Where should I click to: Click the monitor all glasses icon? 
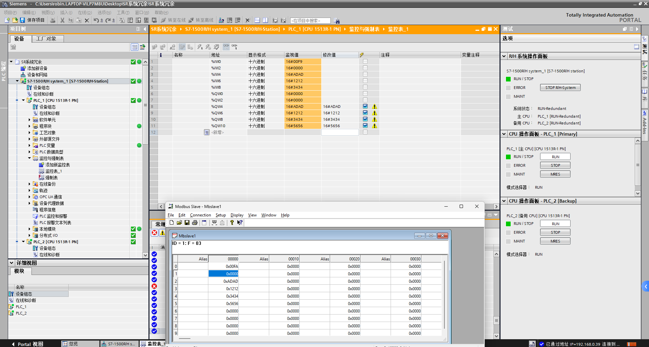[x=226, y=47]
